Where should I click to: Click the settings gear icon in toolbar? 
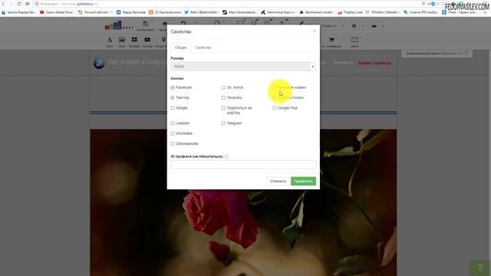coord(354,26)
